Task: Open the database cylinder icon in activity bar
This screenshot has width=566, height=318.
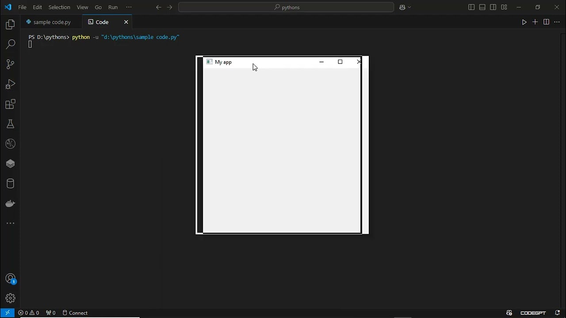Action: [x=10, y=184]
